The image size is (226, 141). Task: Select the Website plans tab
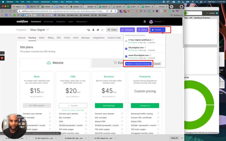click(x=55, y=63)
